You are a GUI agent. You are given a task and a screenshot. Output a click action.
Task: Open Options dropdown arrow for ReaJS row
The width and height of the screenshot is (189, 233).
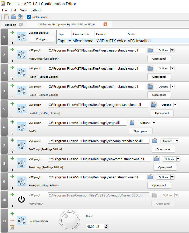coord(154,123)
